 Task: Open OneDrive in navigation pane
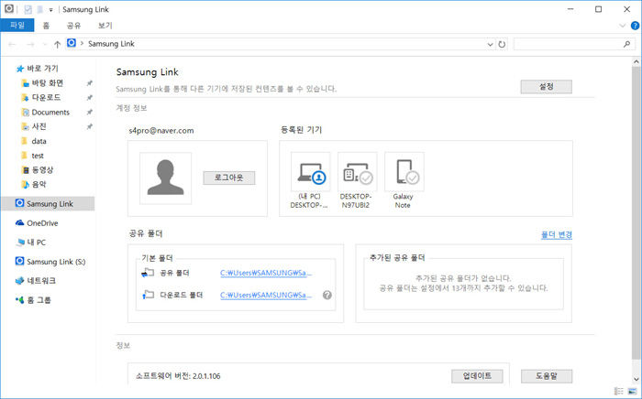42,223
